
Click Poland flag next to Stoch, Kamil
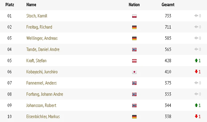[x=134, y=16]
